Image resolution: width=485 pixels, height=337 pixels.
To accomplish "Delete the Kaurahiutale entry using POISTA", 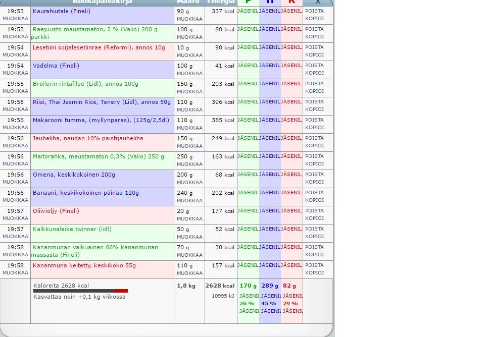I will [314, 11].
